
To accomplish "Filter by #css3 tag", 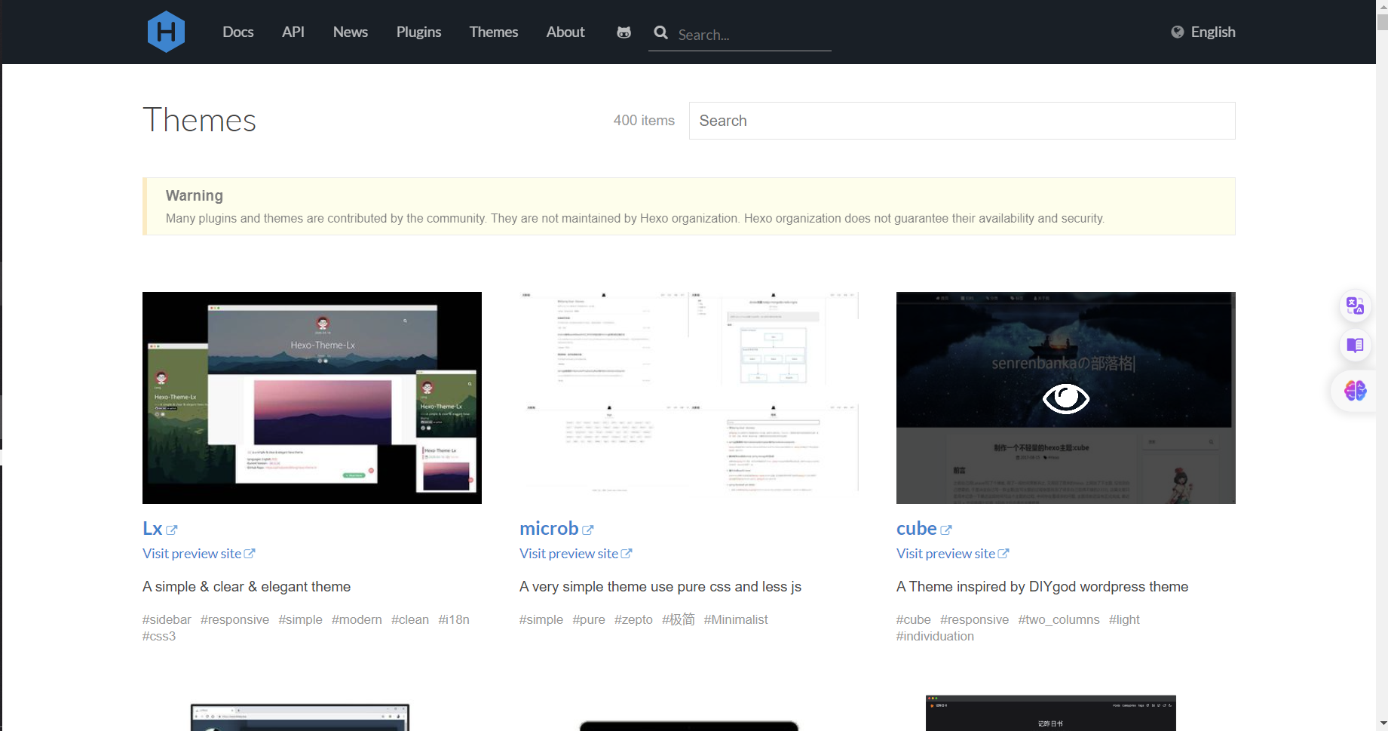I will (159, 636).
